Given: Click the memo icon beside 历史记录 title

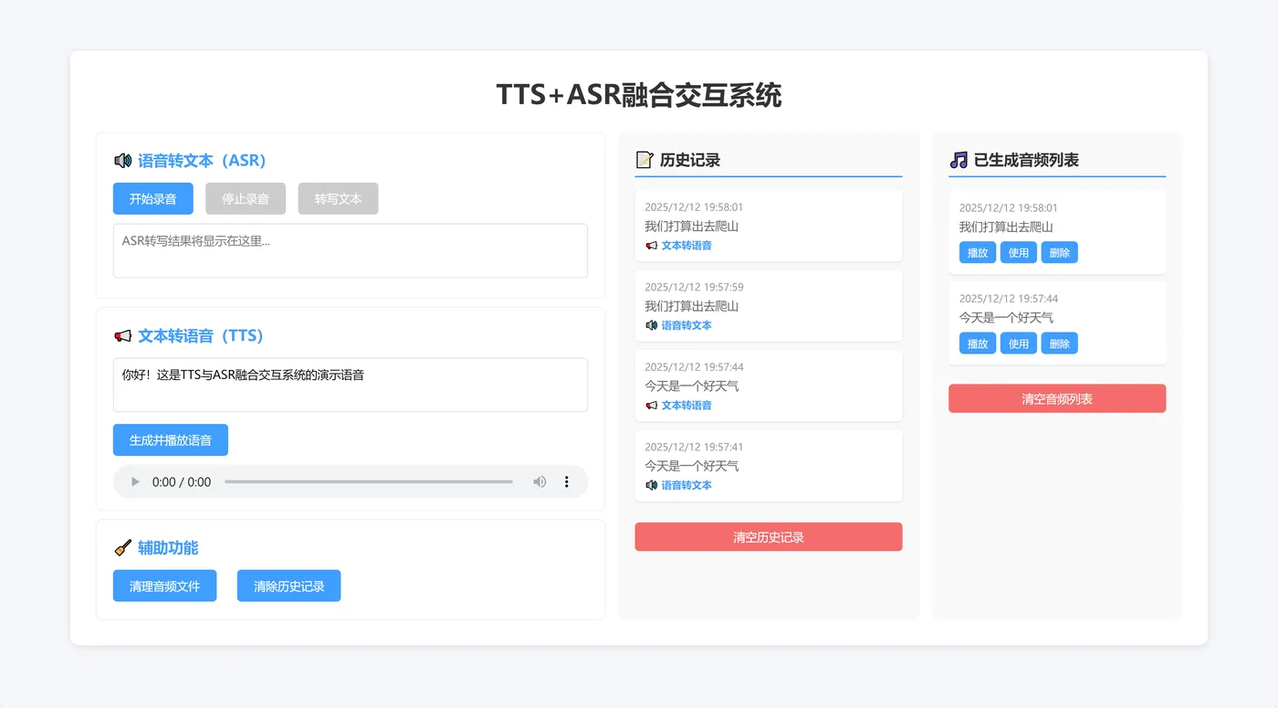Looking at the screenshot, I should point(644,159).
